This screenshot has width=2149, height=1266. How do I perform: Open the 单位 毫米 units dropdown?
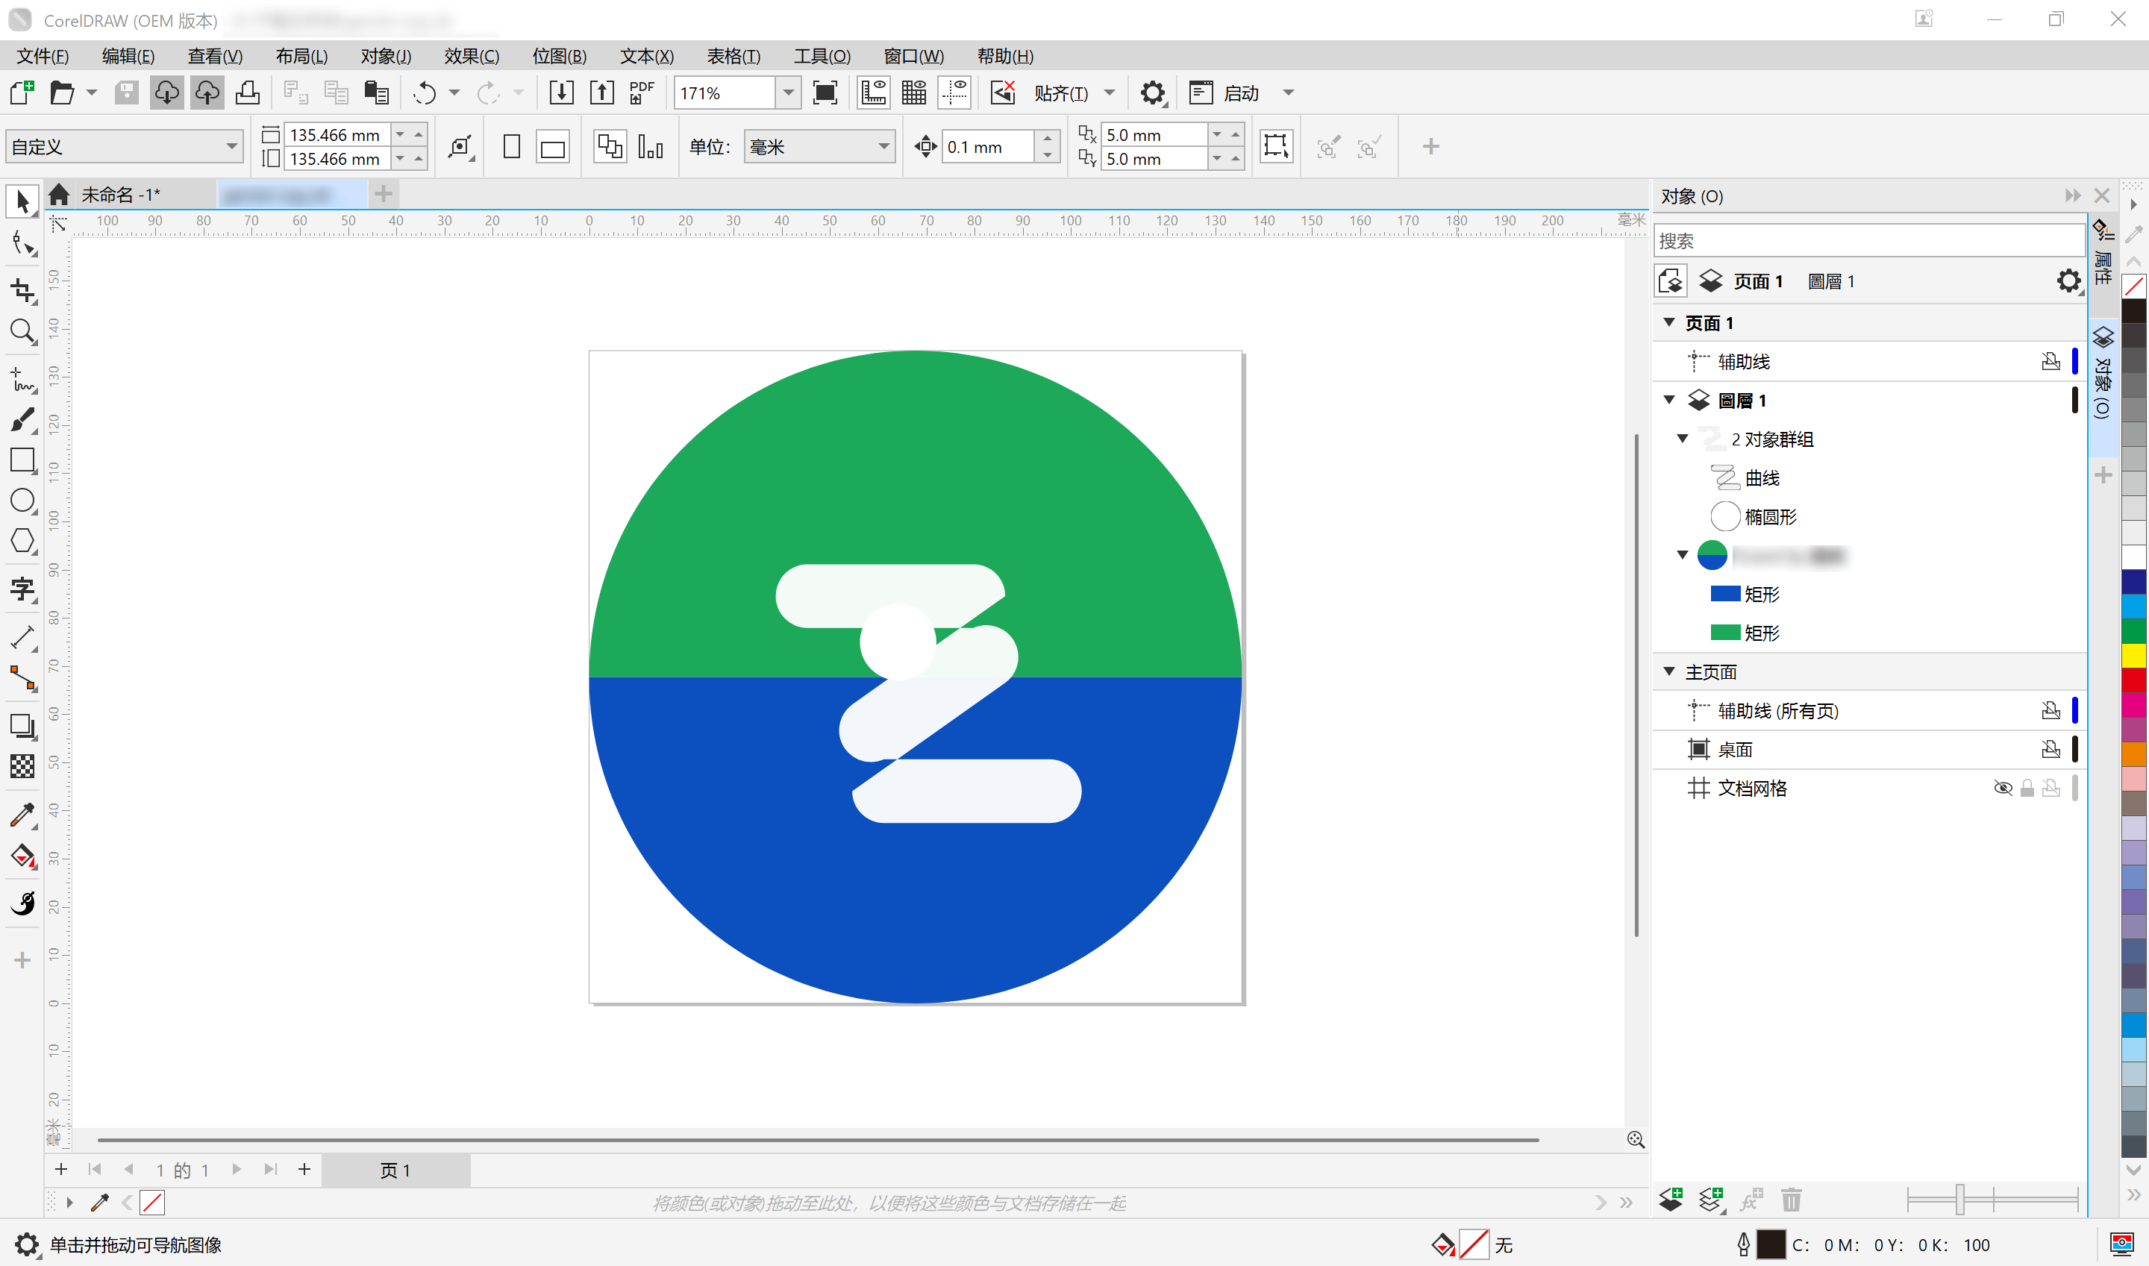point(883,147)
